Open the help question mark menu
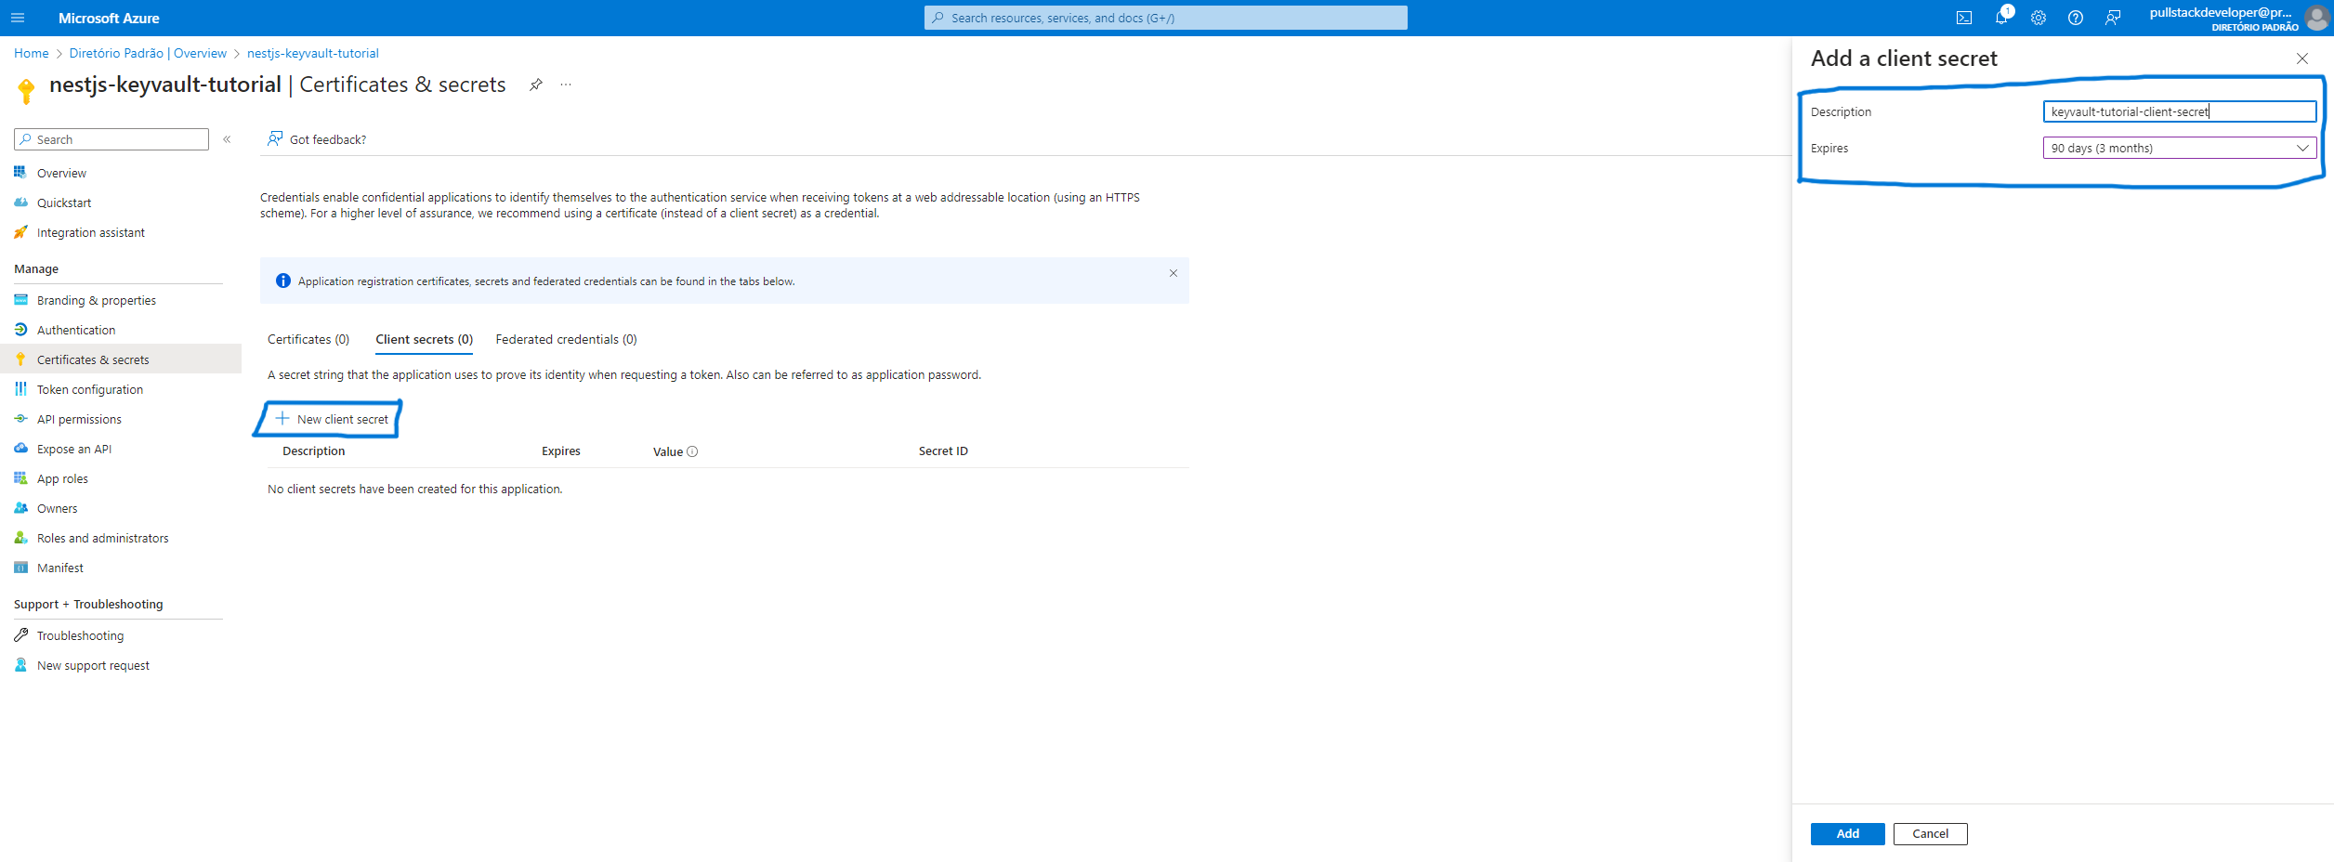The image size is (2334, 862). [x=2075, y=18]
